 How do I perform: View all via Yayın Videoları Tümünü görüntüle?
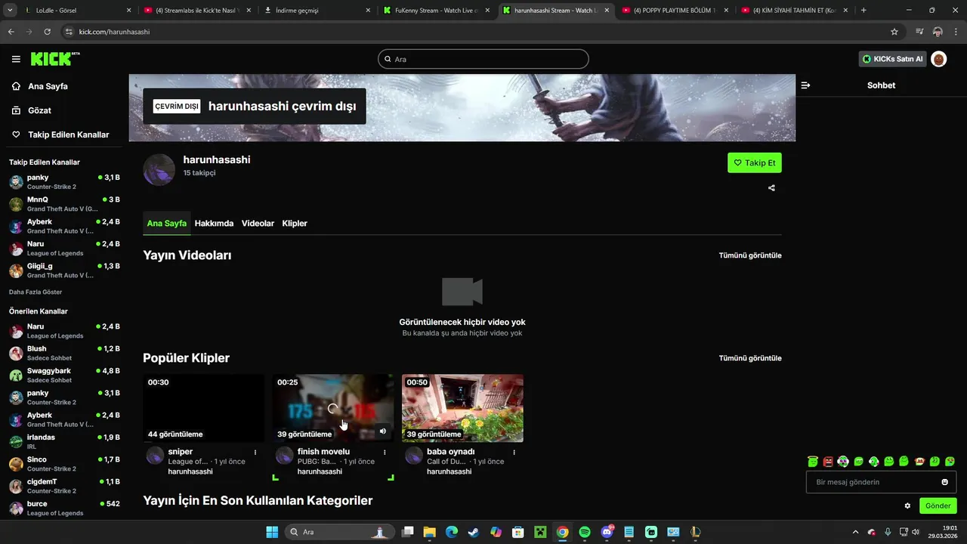click(750, 255)
